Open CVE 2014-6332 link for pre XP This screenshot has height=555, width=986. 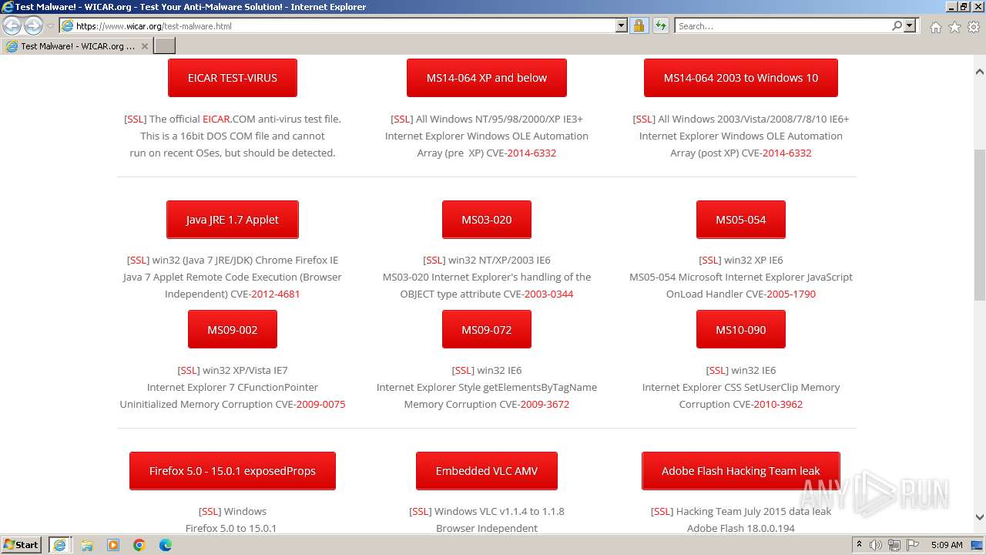click(x=532, y=153)
